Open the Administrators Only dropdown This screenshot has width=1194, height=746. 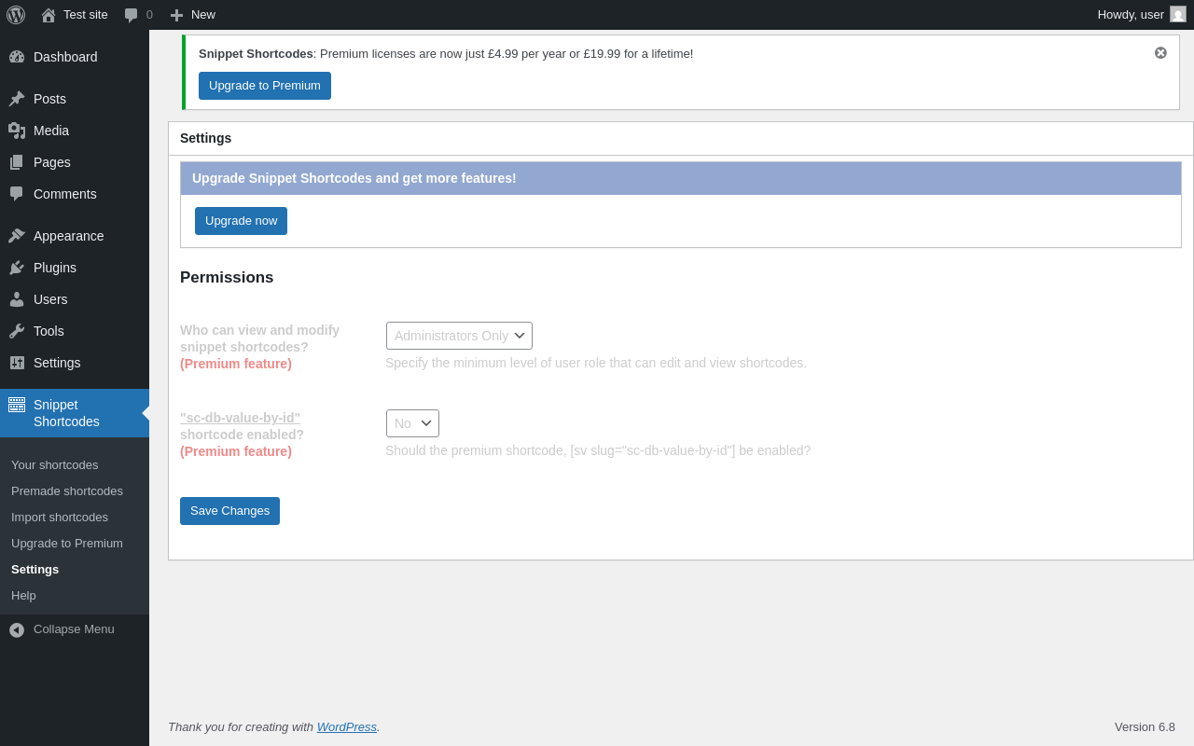[459, 336]
